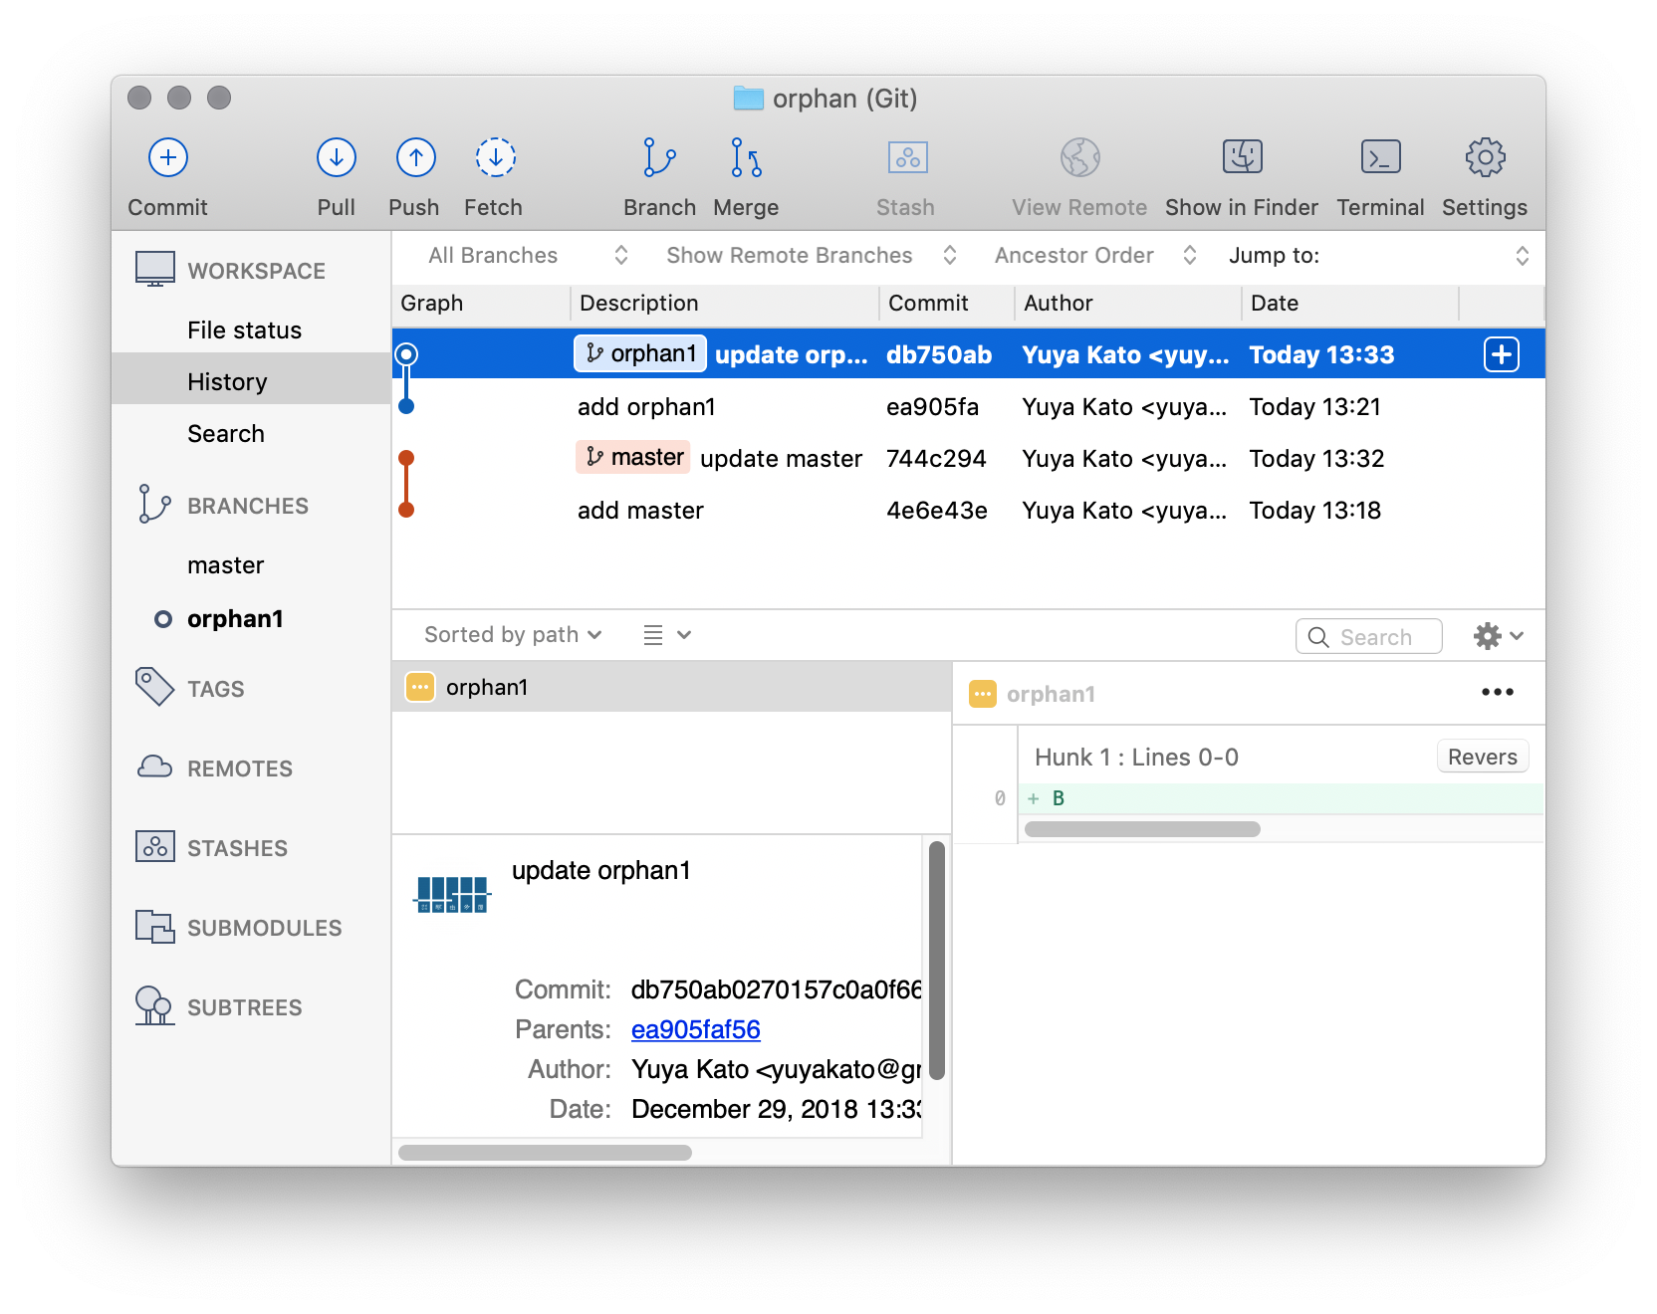1657x1314 pixels.
Task: Click Show in Finder icon
Action: pos(1242,156)
